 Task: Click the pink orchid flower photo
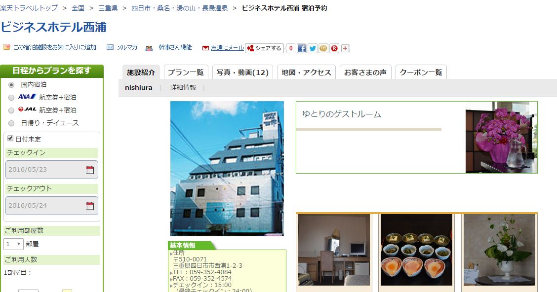point(501,137)
